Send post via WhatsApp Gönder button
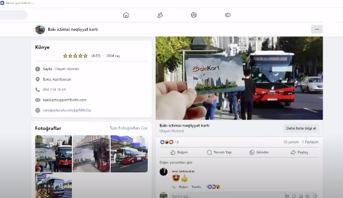The height and width of the screenshot is (198, 343). pyautogui.click(x=259, y=152)
